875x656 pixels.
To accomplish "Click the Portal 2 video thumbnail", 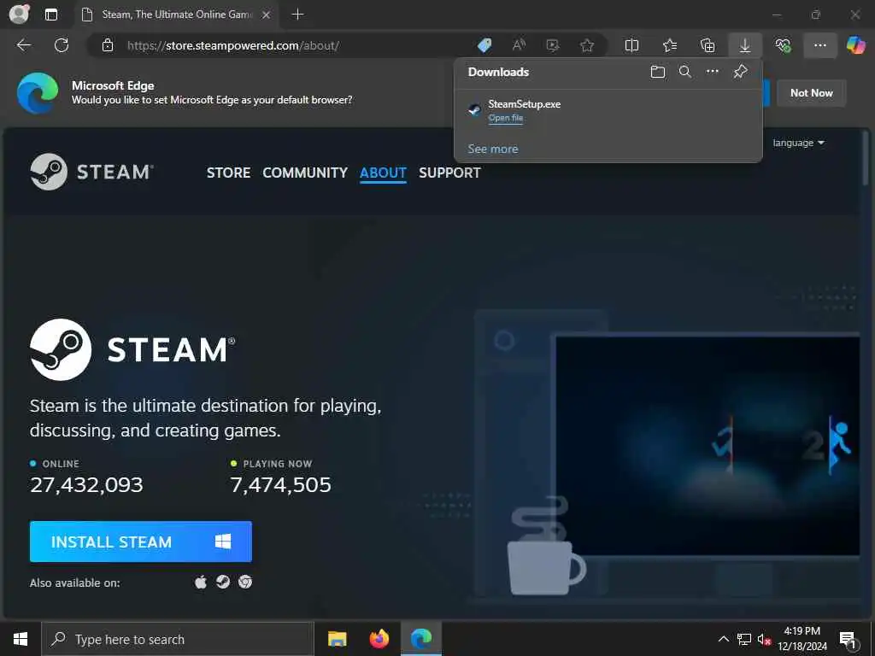I will (708, 445).
